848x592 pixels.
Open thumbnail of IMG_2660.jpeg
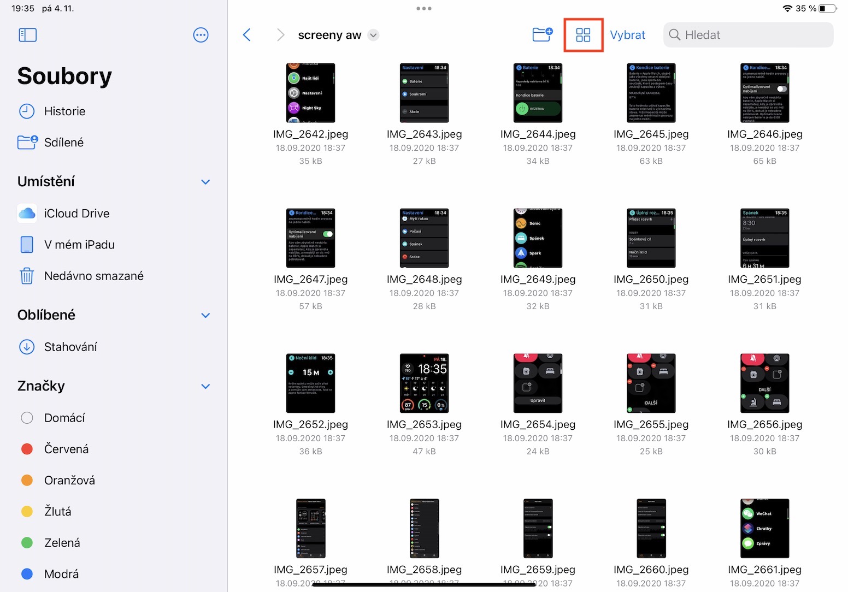point(651,529)
